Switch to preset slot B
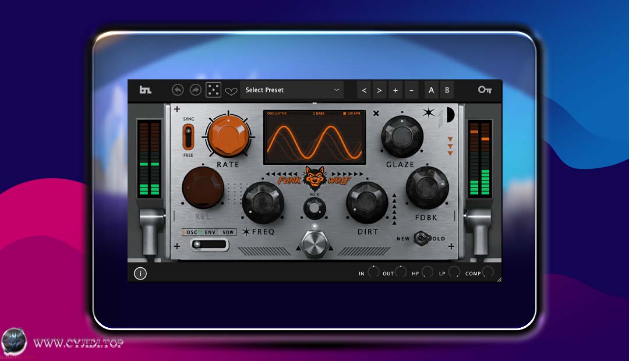Image resolution: width=629 pixels, height=361 pixels. pos(447,90)
